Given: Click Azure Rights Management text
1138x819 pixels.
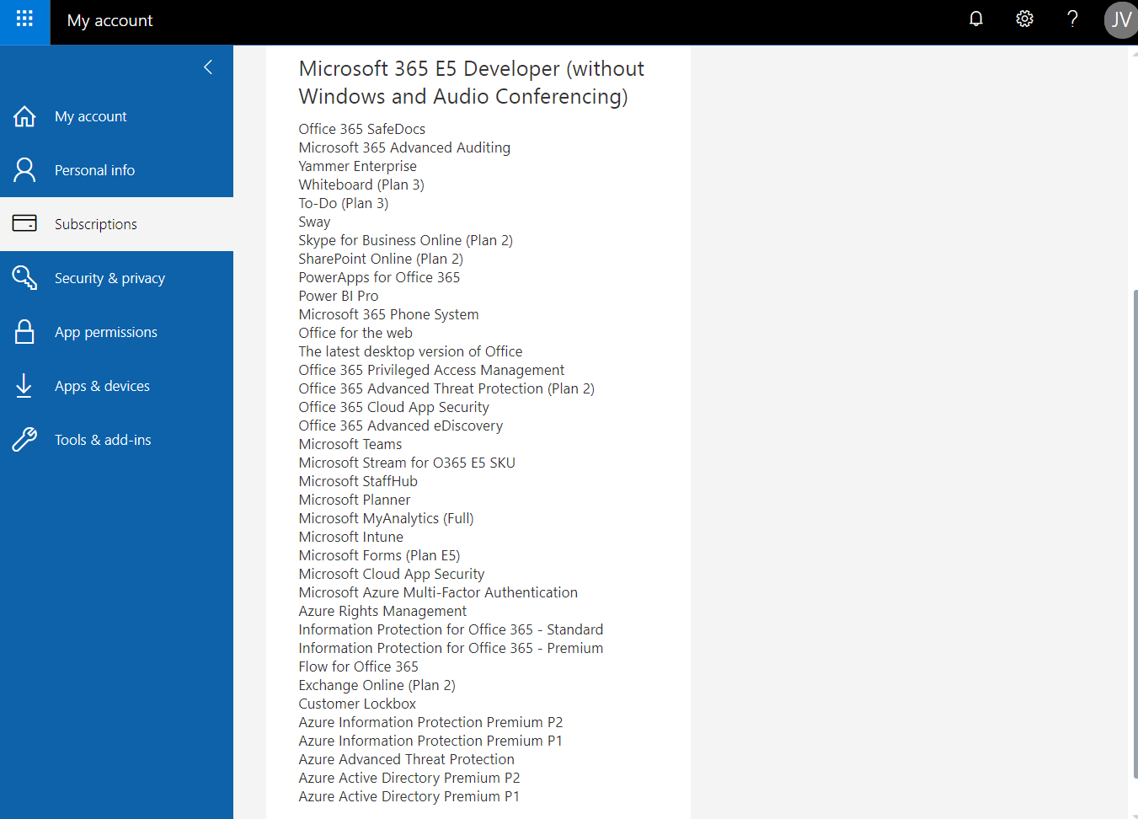Looking at the screenshot, I should (382, 611).
